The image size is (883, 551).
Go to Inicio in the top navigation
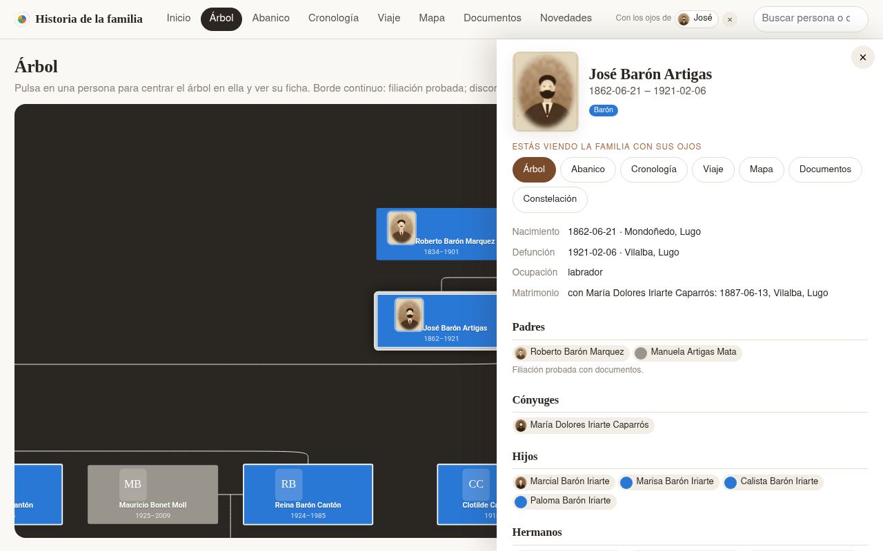(x=179, y=19)
